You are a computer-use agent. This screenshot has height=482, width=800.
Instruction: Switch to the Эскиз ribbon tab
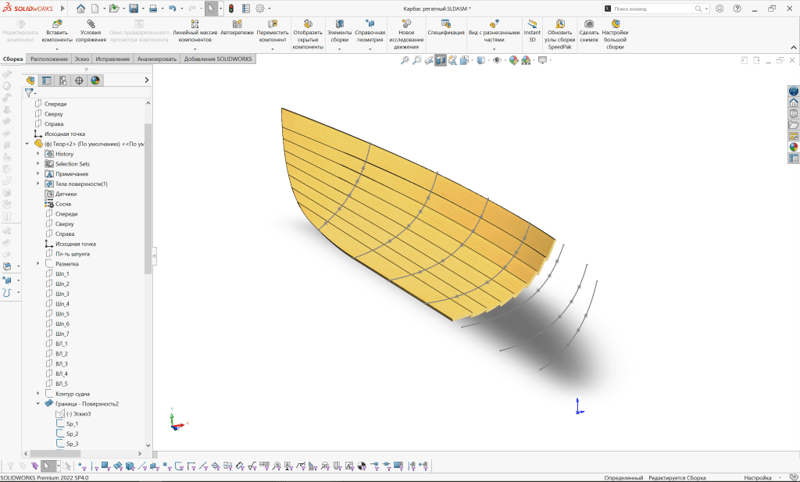pyautogui.click(x=82, y=59)
